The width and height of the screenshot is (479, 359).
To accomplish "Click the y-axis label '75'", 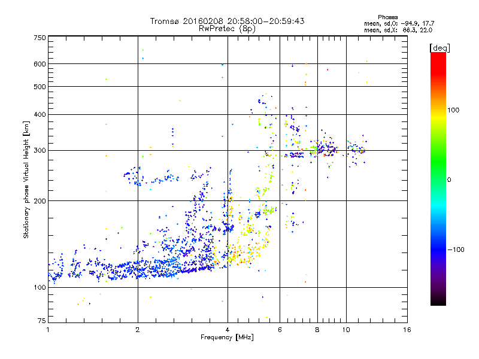I will click(x=42, y=321).
